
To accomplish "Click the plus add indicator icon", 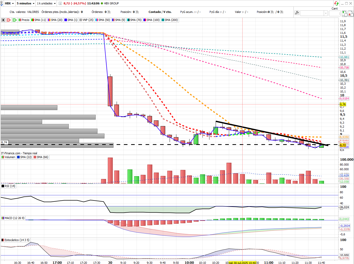I will click(x=3, y=20).
